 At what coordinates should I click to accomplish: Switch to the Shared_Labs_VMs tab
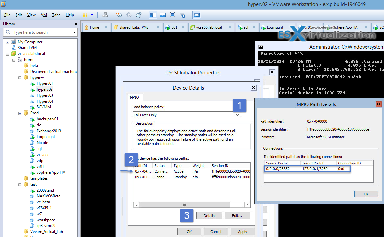[x=133, y=27]
